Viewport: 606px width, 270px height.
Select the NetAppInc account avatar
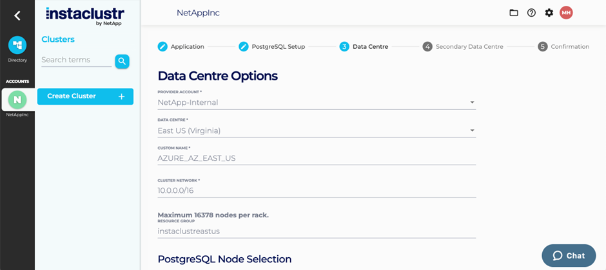[17, 100]
